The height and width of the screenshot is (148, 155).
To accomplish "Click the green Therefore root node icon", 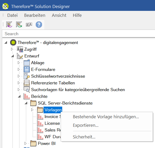I will point(13,42).
